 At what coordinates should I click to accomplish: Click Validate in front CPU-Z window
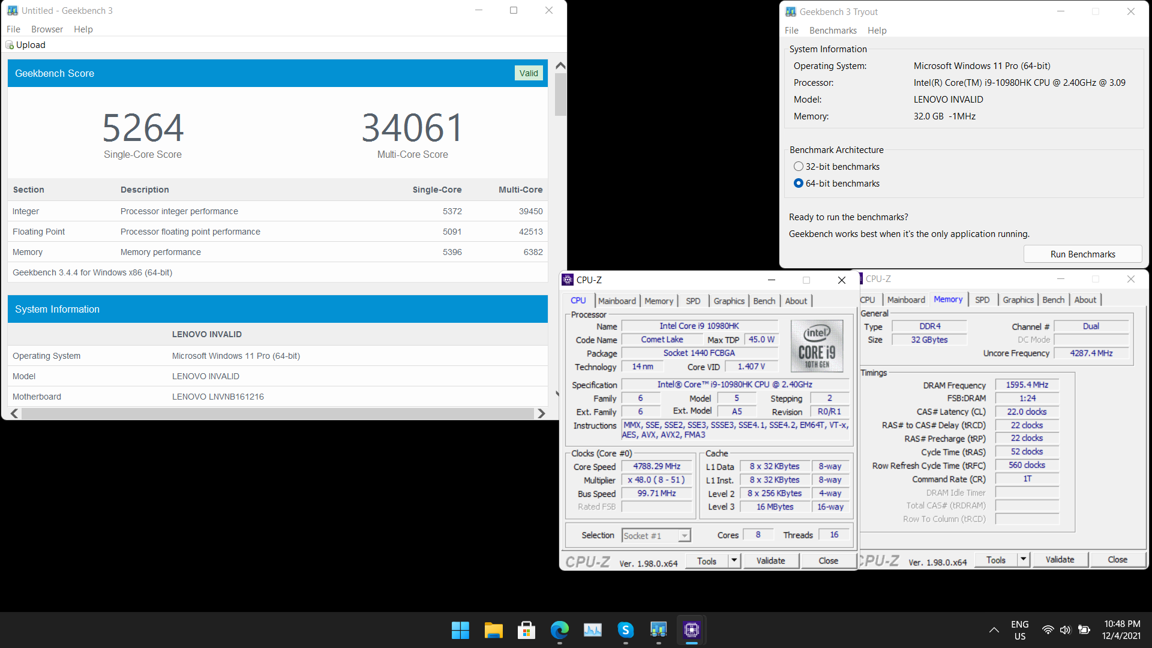pos(770,560)
